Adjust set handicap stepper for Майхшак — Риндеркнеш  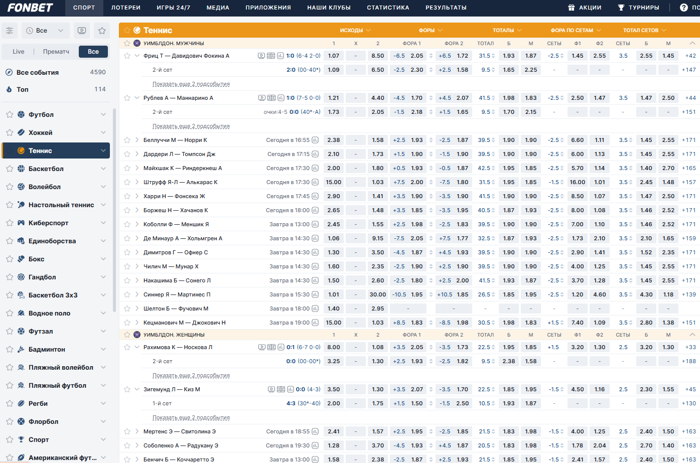pyautogui.click(x=562, y=168)
